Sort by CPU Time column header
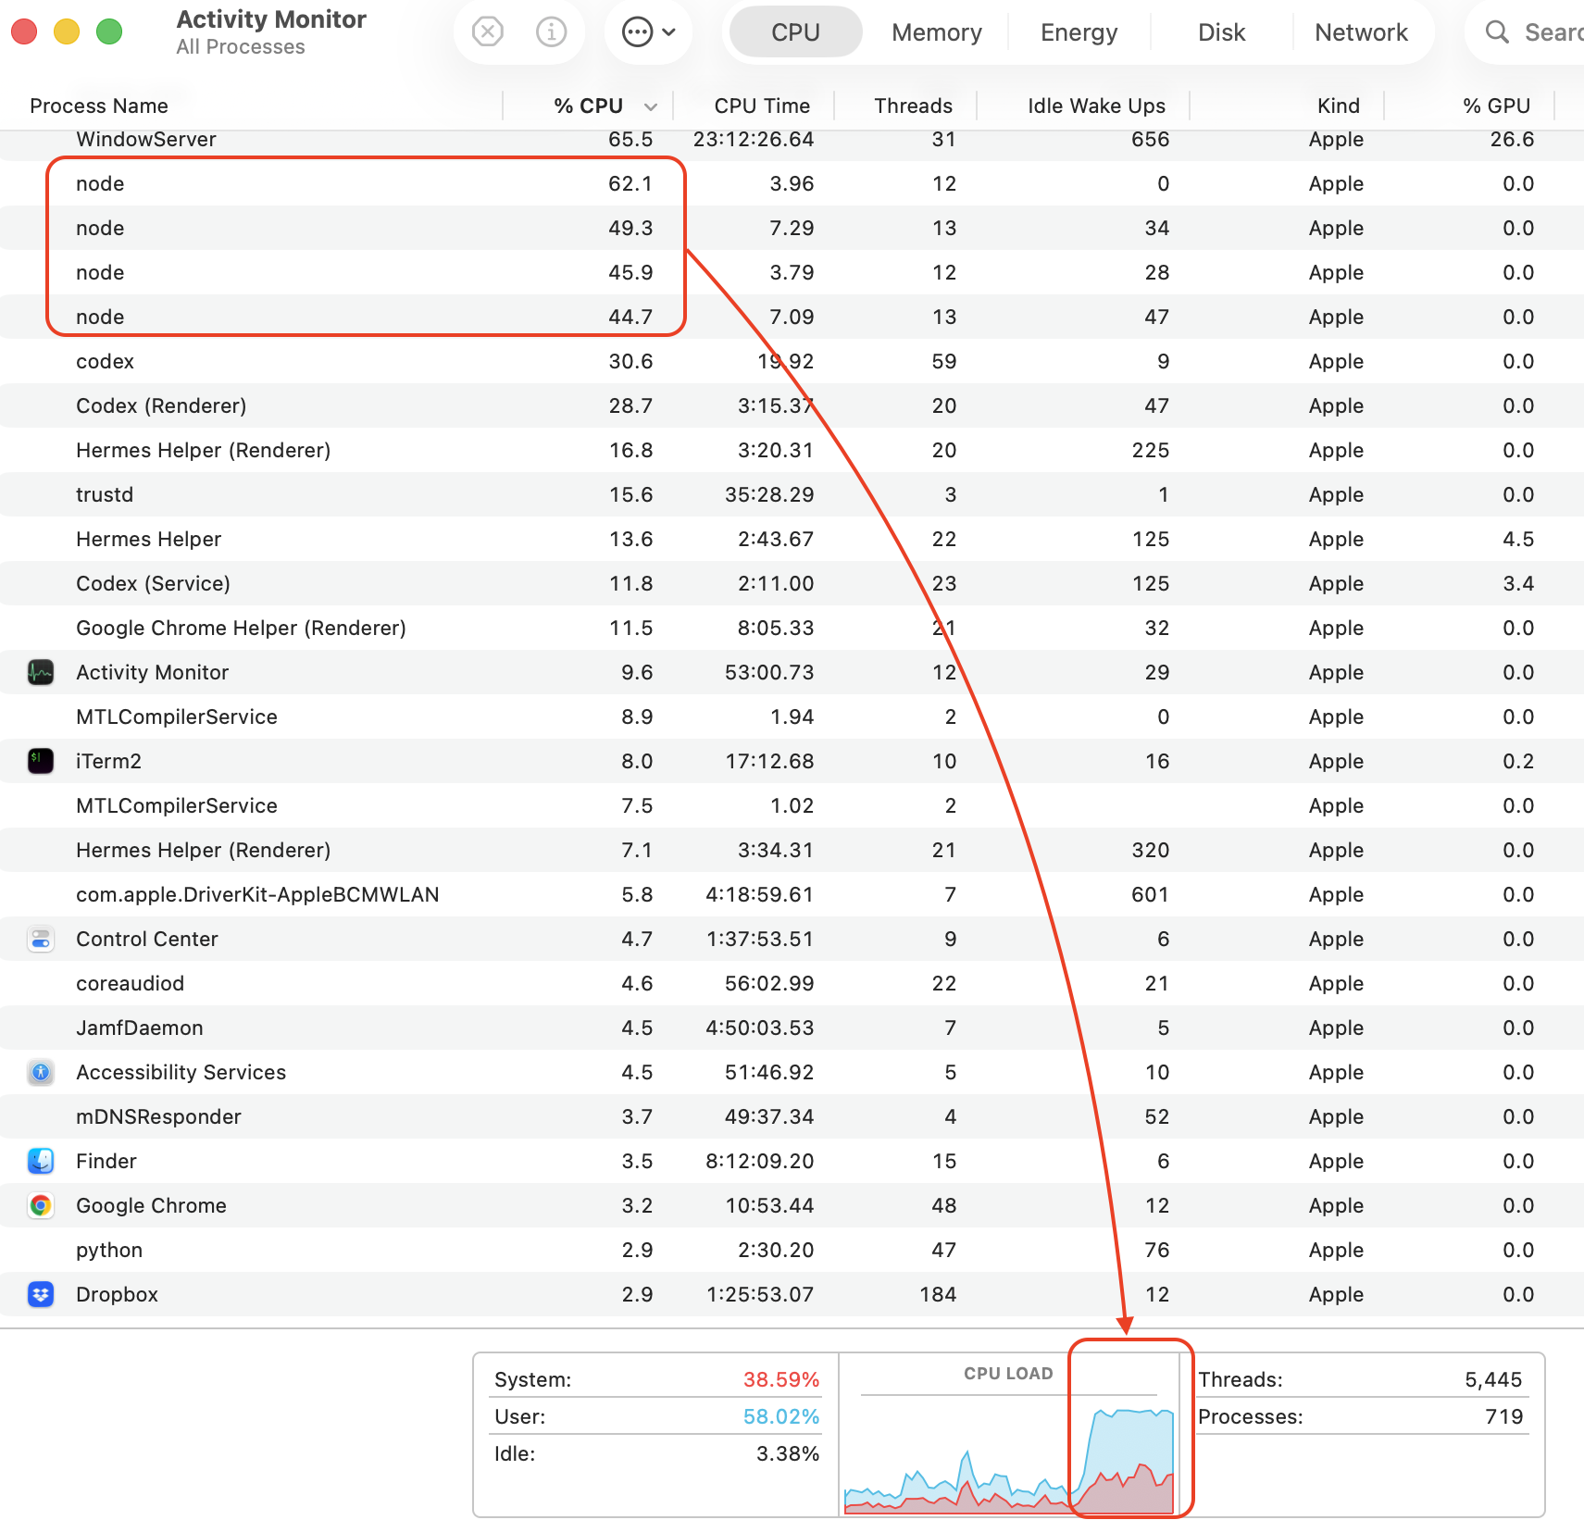The width and height of the screenshot is (1584, 1520). [x=762, y=106]
